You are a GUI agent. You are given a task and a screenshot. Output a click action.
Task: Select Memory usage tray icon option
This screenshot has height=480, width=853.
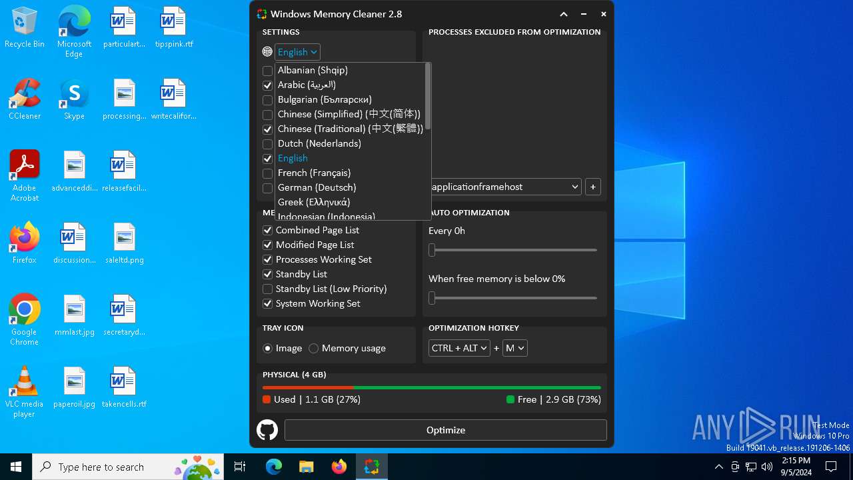(313, 348)
